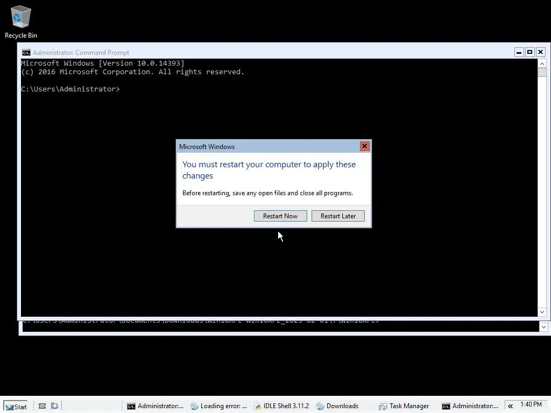Click the C:\Users\Administrator> prompt line
Screen dimensions: 551x413
tap(70, 89)
